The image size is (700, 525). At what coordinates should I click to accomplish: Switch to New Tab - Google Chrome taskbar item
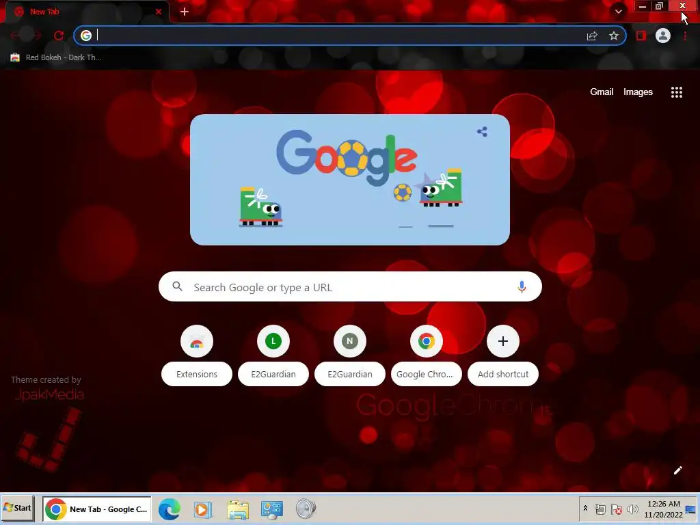point(97,509)
